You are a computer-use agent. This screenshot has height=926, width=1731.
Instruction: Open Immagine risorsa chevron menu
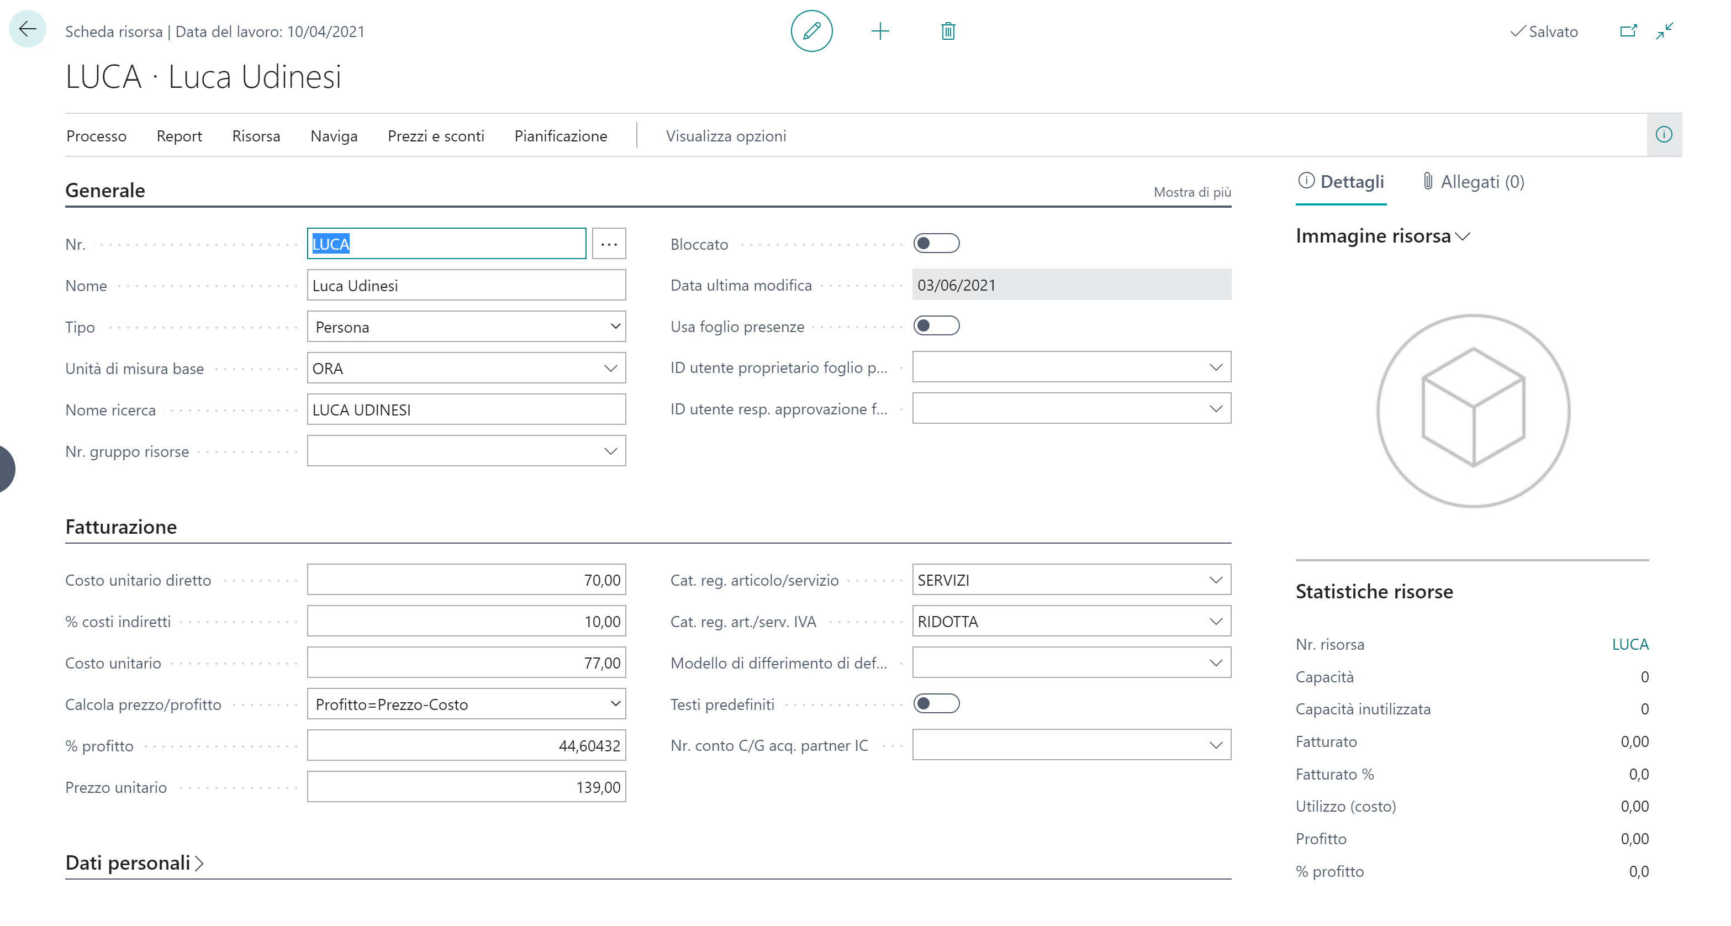coord(1463,236)
